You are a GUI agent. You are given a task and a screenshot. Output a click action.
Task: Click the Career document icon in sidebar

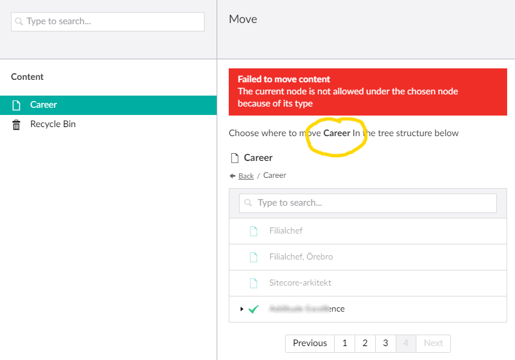click(16, 105)
